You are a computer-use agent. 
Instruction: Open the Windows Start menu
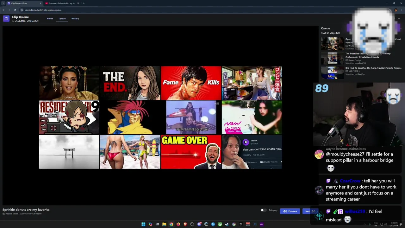143,224
